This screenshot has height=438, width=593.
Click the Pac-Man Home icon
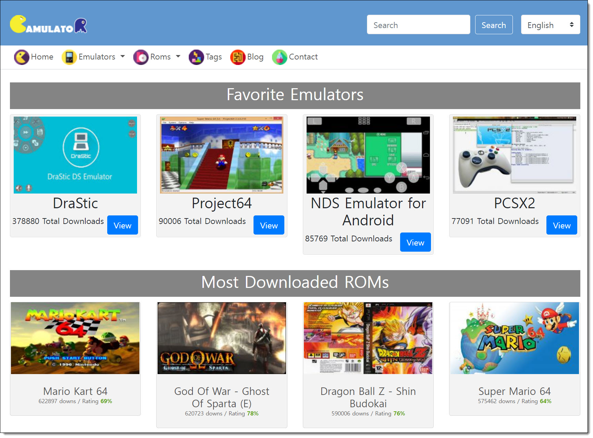[21, 57]
